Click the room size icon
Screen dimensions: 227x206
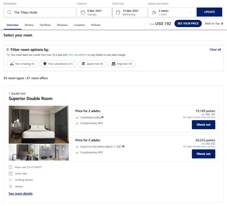(11, 167)
